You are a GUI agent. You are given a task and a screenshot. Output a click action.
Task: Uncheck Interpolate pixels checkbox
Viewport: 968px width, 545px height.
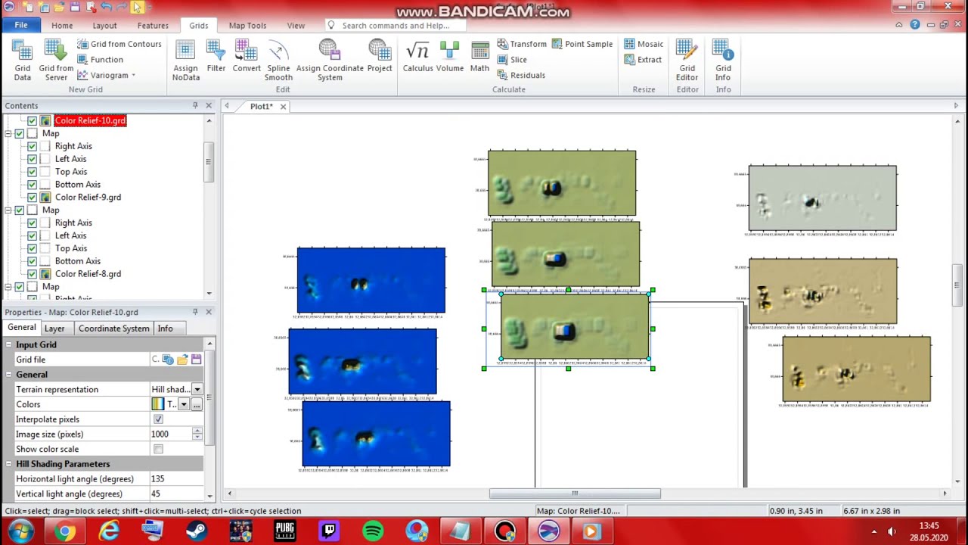tap(158, 419)
